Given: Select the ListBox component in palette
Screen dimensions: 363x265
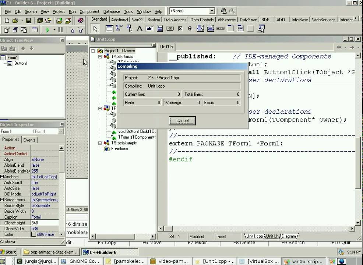Looking at the screenshot, I should coord(200,29).
